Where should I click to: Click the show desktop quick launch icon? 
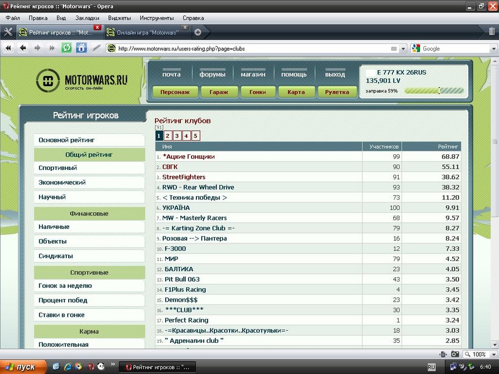(x=56, y=366)
